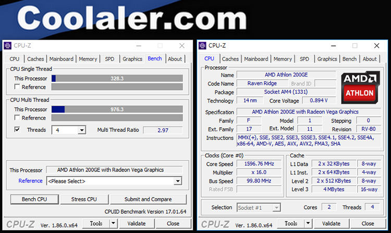The width and height of the screenshot is (391, 233).
Task: Open Memory tab in right window
Action: (283, 59)
